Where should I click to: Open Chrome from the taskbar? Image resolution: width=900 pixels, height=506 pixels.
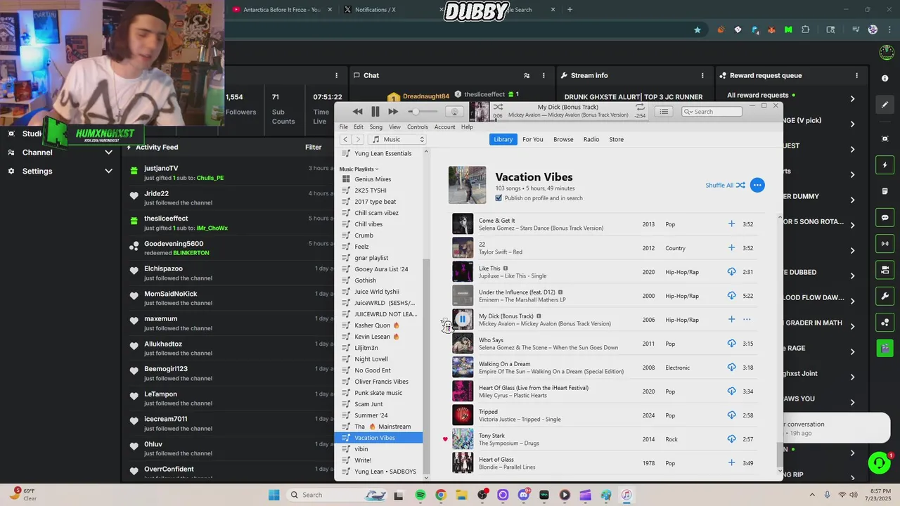click(441, 495)
